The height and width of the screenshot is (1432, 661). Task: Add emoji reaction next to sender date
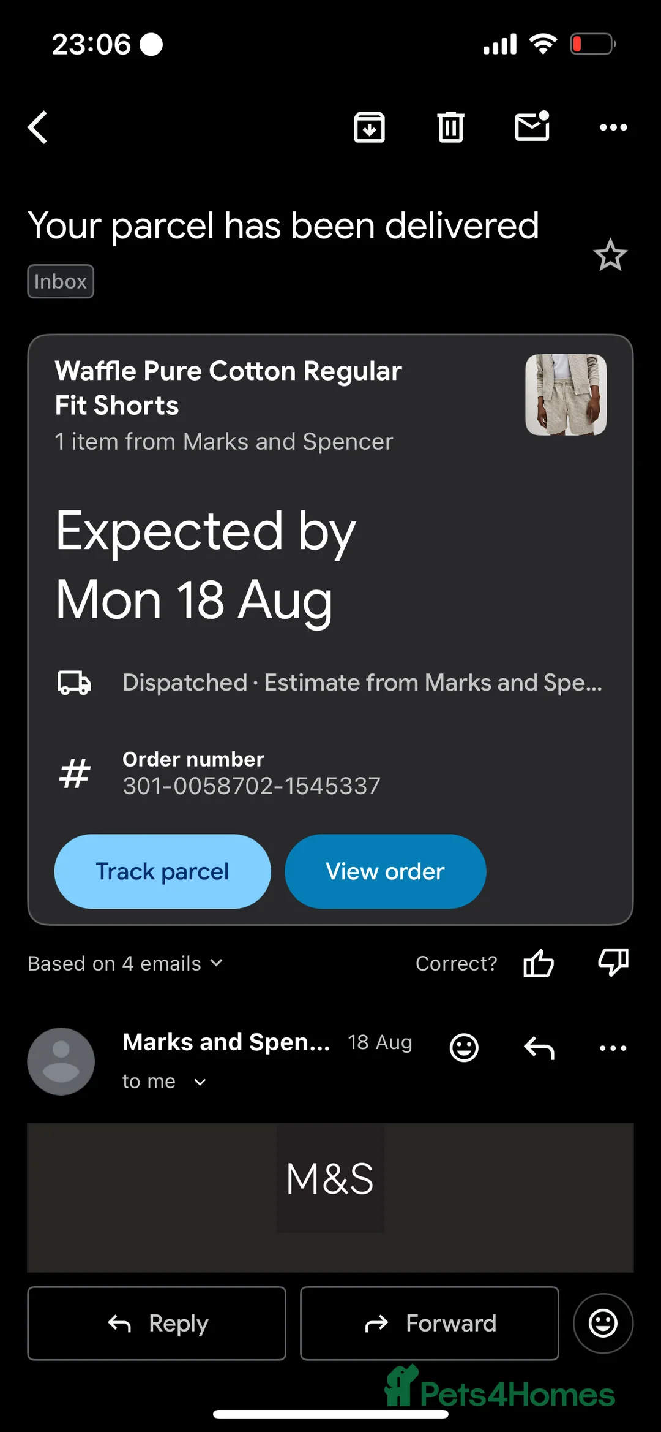[x=464, y=1047]
